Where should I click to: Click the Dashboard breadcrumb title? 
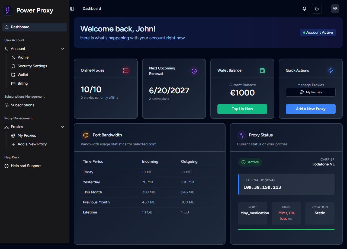click(92, 9)
